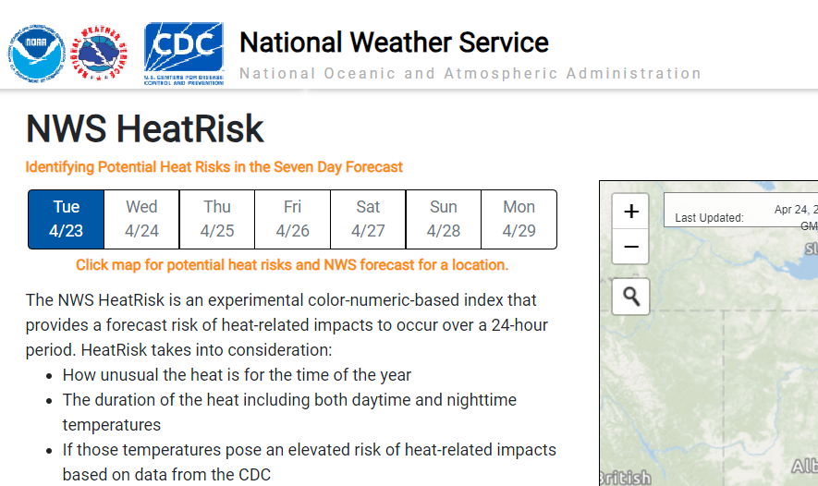Switch to Wed 4/24 forecast
The height and width of the screenshot is (486, 818).
pos(141,219)
